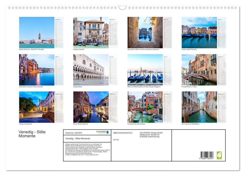Click the www.calvendo.com link

(92, 155)
